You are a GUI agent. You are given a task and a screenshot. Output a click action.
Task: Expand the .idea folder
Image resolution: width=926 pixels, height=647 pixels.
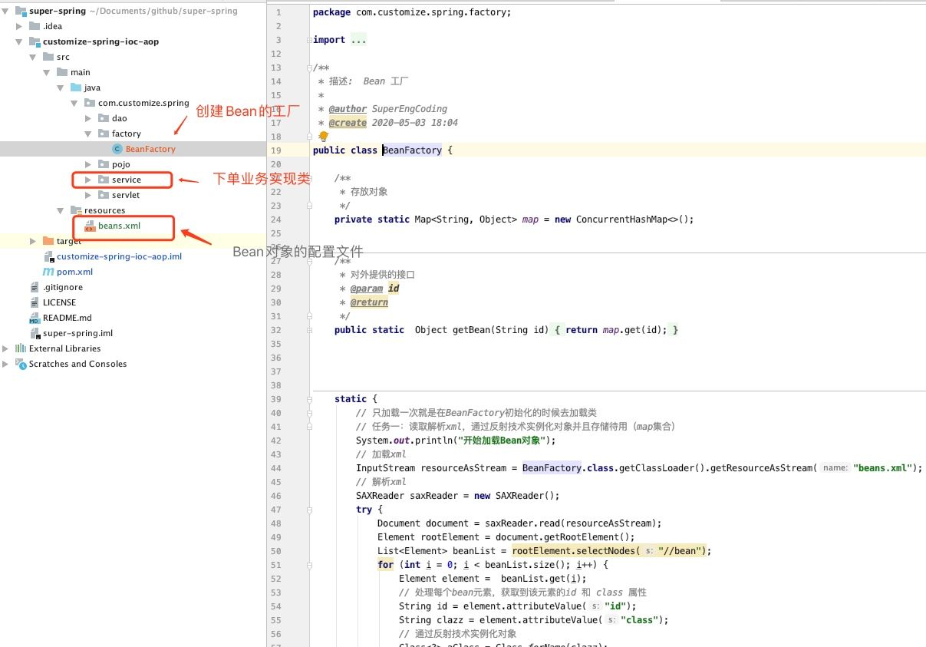pyautogui.click(x=19, y=26)
